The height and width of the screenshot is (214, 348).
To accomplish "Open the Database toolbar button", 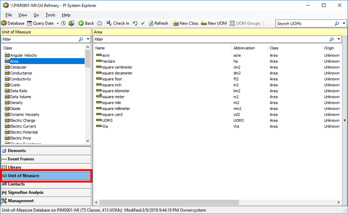I will 12,23.
